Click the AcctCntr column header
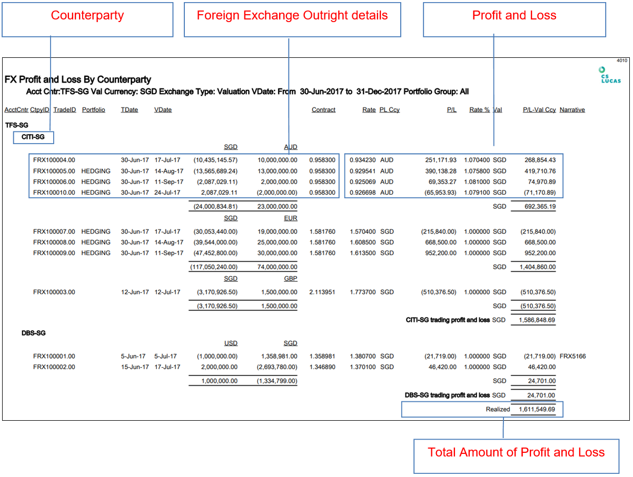Viewport: 633px width, 477px height. click(x=16, y=110)
